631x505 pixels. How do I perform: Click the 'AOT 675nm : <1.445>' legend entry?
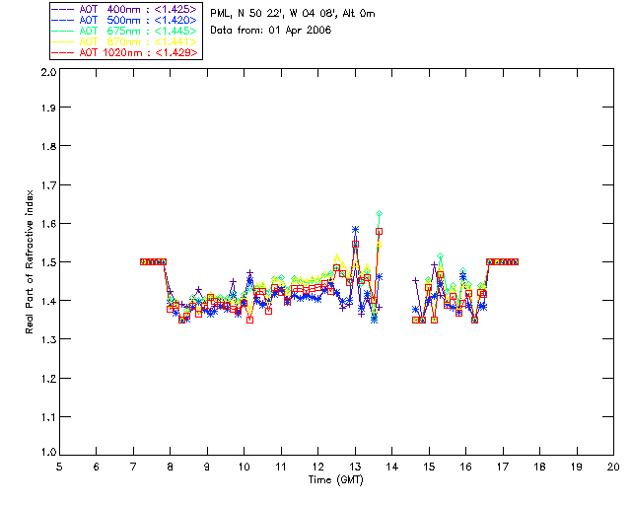[x=124, y=31]
